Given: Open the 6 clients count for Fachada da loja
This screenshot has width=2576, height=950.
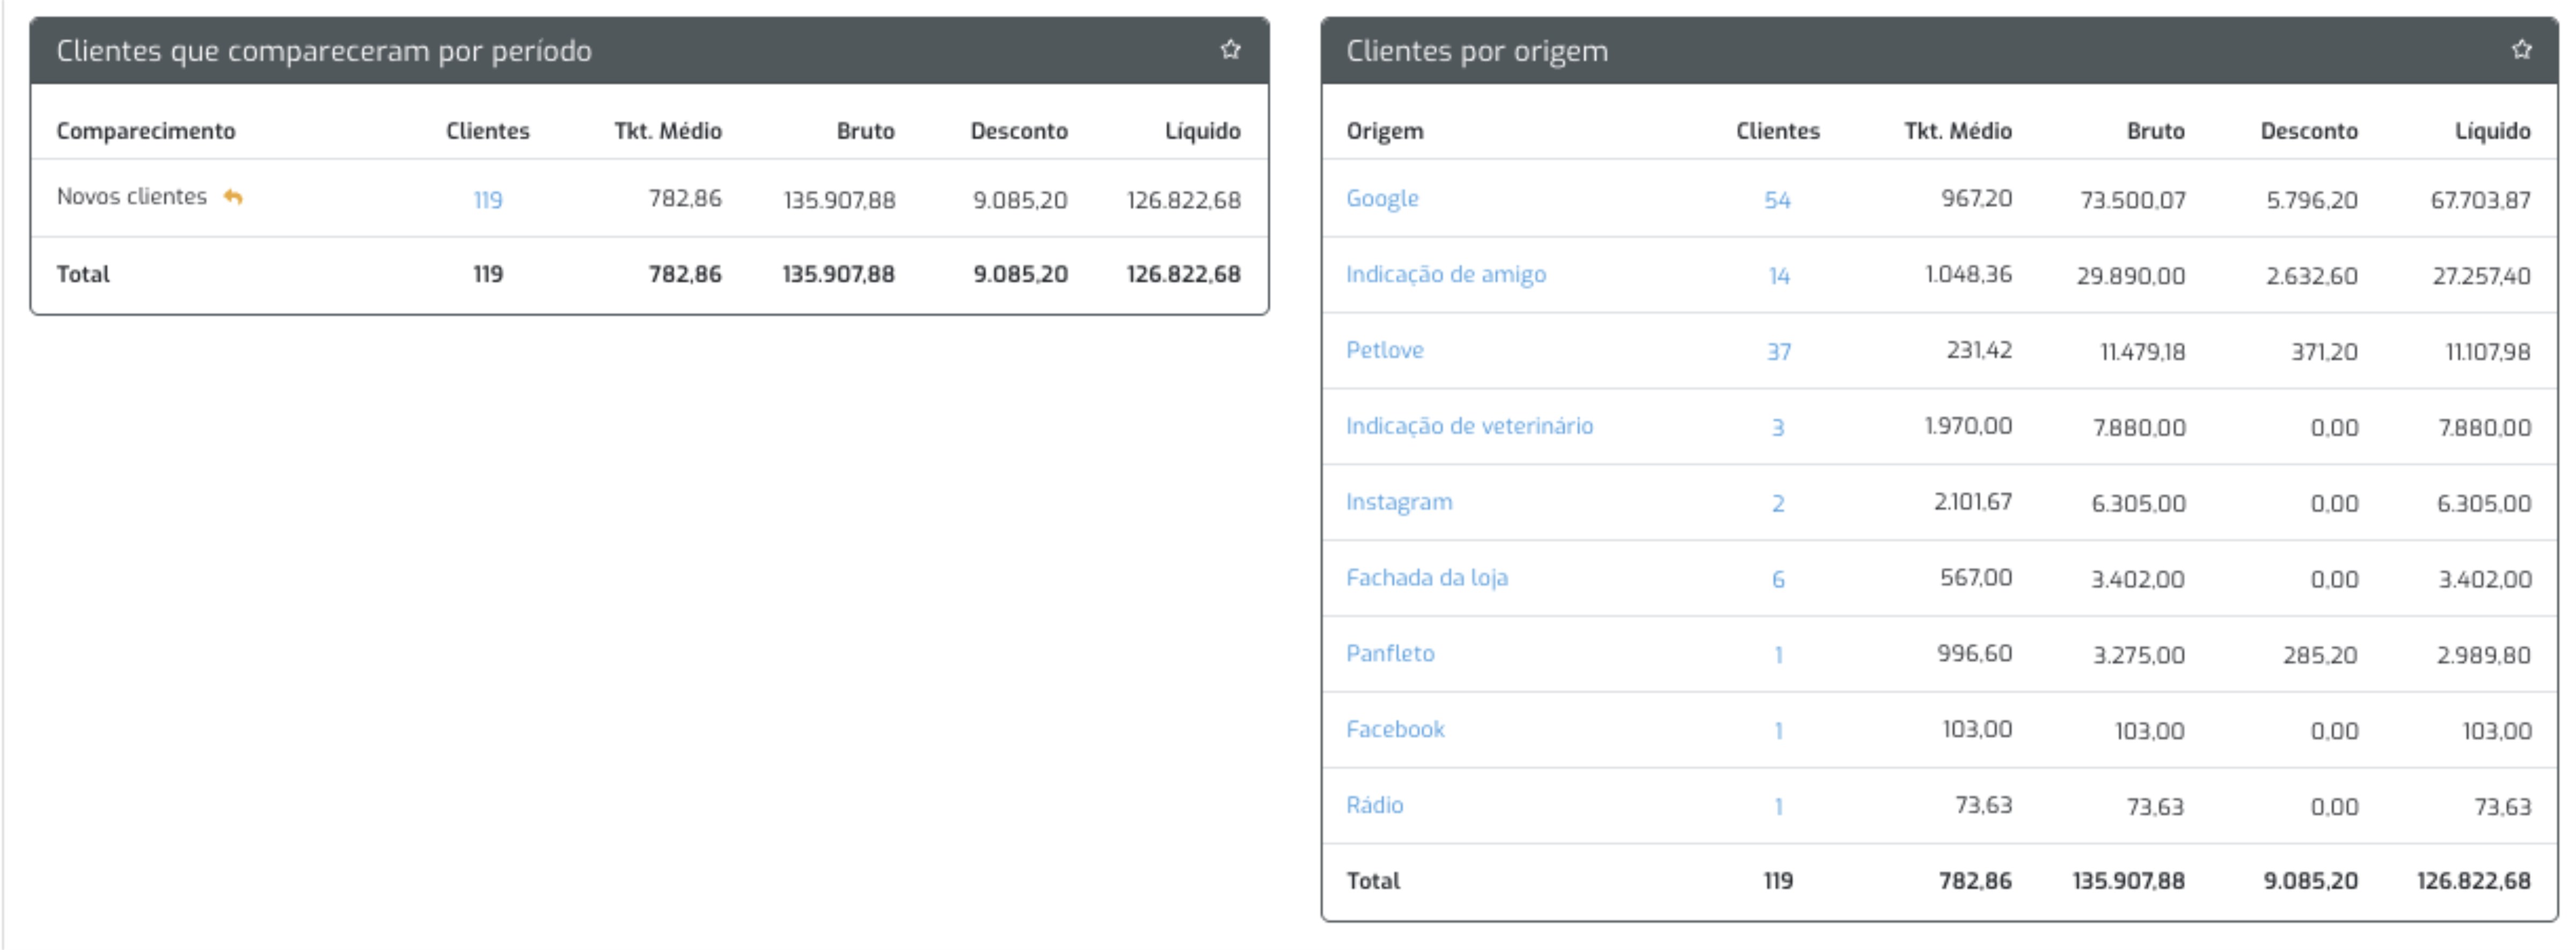Looking at the screenshot, I should pos(1778,580).
